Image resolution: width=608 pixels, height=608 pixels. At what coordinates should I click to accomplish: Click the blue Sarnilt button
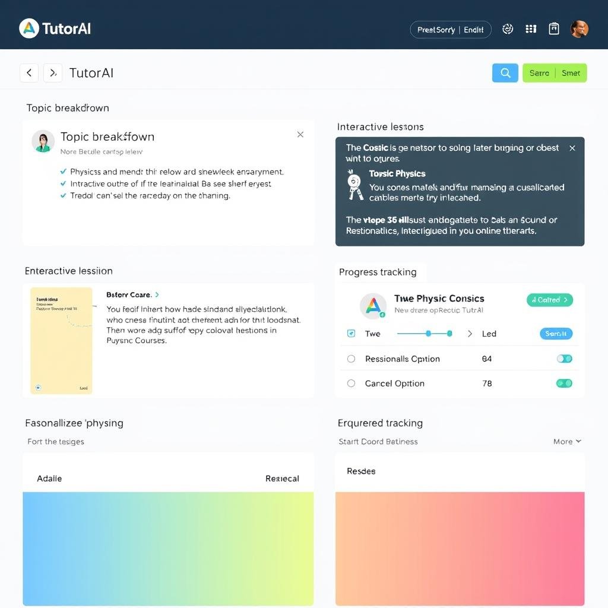pyautogui.click(x=556, y=334)
